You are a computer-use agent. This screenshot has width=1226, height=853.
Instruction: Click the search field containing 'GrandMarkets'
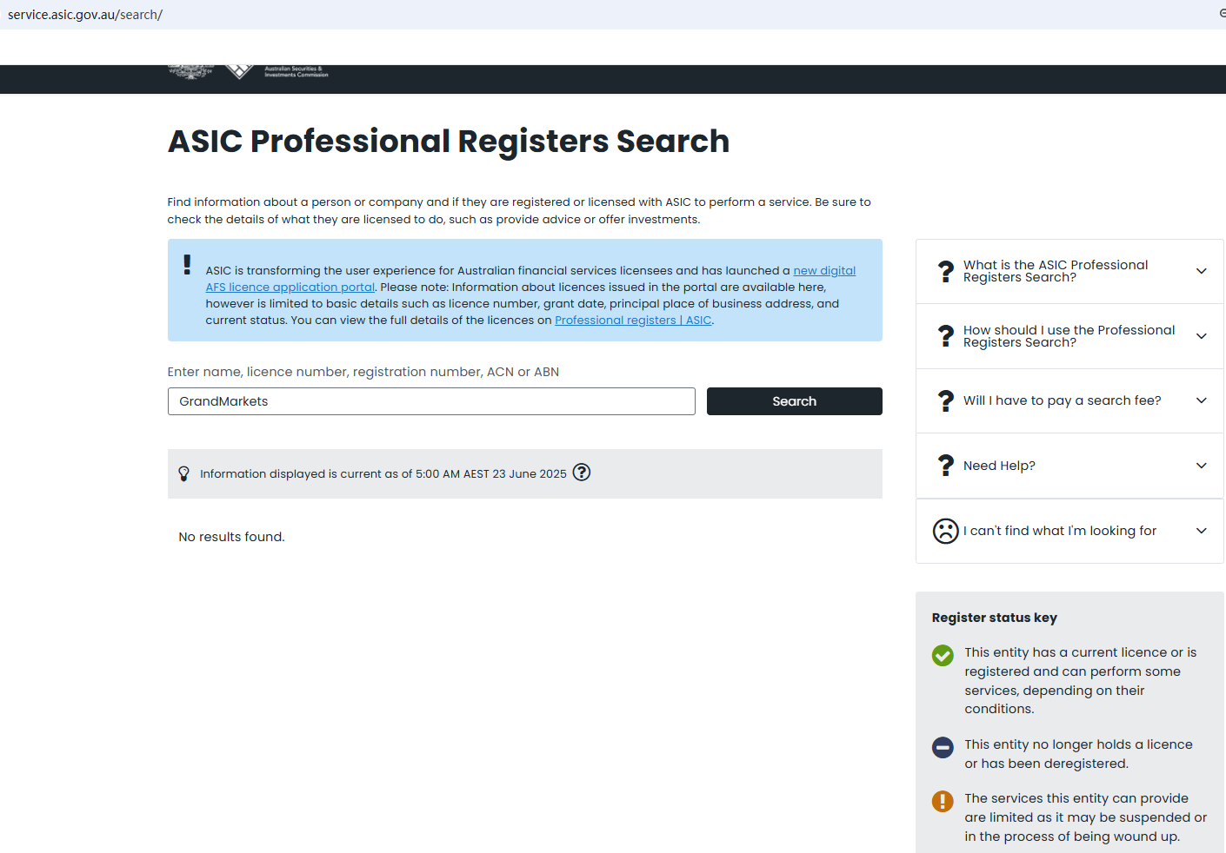pos(431,401)
